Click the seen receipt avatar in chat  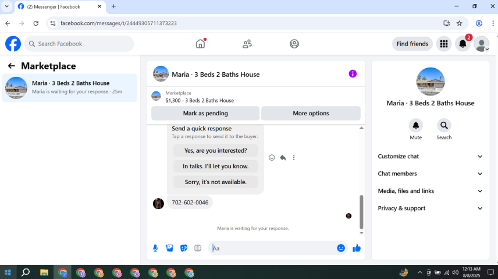pos(348,216)
